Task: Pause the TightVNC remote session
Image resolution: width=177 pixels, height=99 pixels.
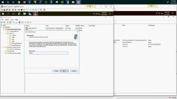Action: tap(13, 10)
